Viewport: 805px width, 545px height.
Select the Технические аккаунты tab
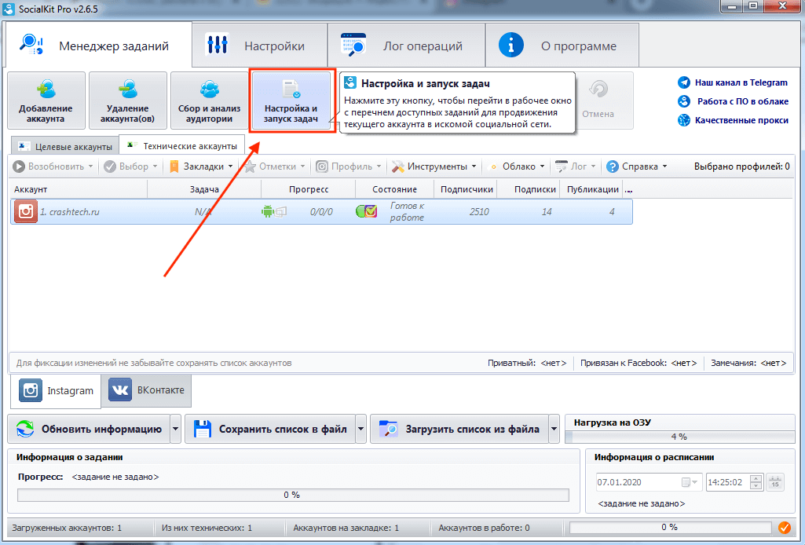click(182, 146)
